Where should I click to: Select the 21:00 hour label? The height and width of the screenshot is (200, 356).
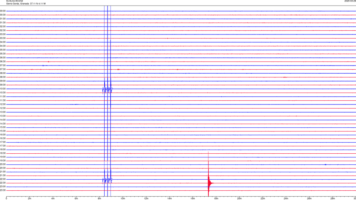(x=3, y=172)
